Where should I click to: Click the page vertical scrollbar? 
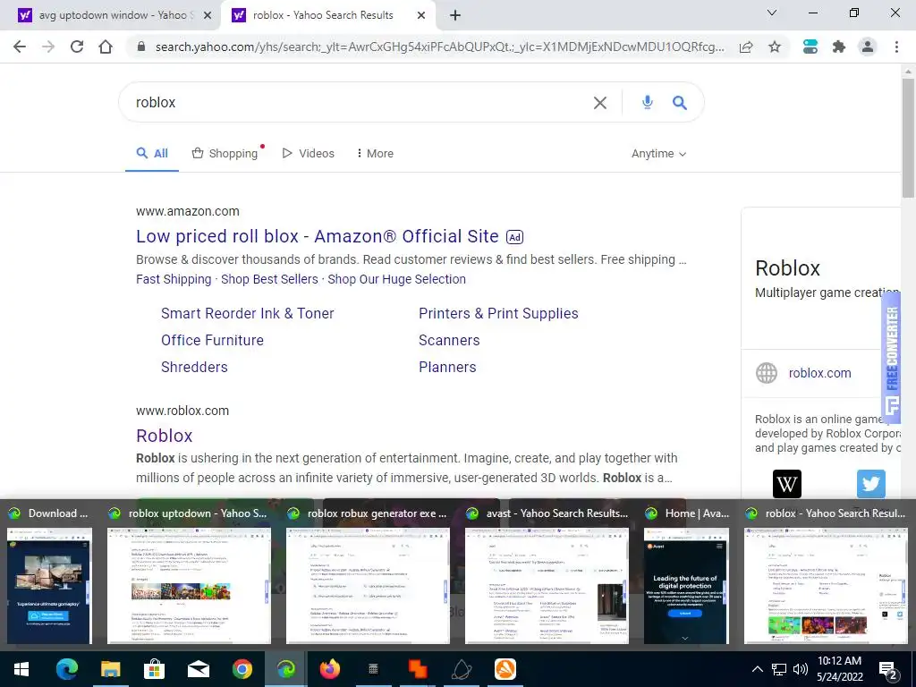[908, 139]
